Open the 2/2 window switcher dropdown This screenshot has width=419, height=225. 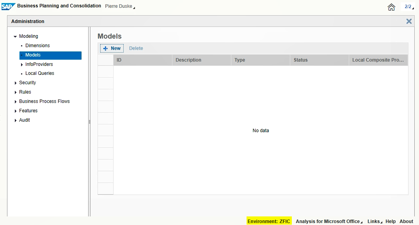408,7
